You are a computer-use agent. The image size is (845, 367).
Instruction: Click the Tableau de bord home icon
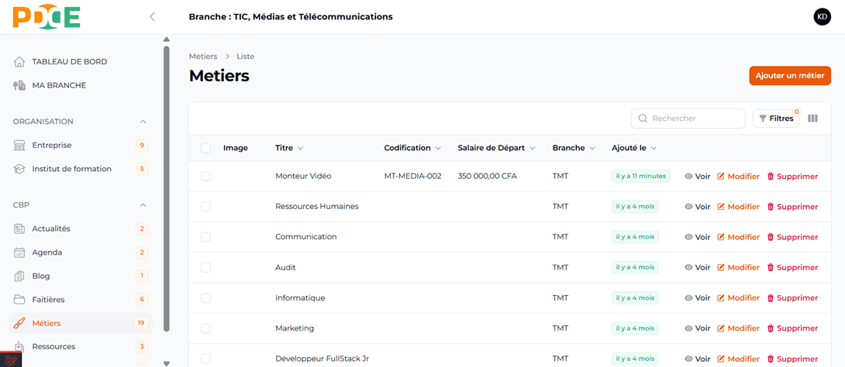[19, 61]
